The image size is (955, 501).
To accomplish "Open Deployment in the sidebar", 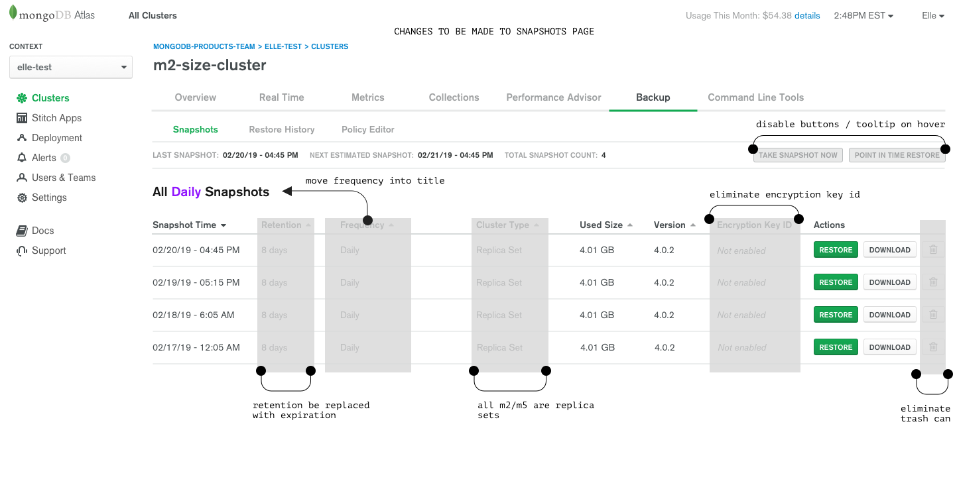I will point(57,138).
